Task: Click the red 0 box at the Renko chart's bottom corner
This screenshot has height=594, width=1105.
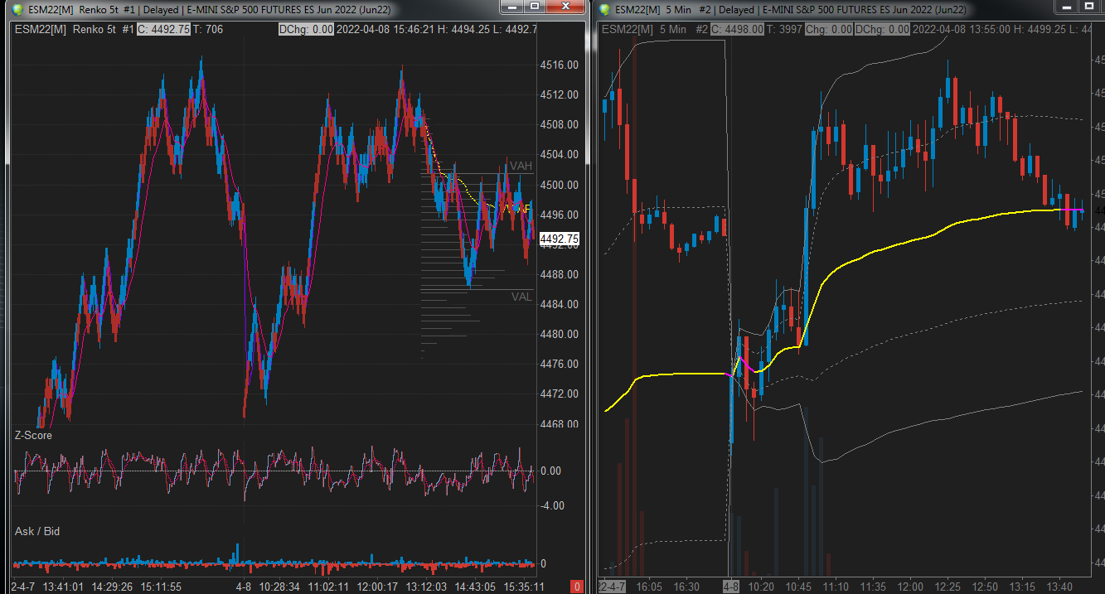Action: [577, 587]
